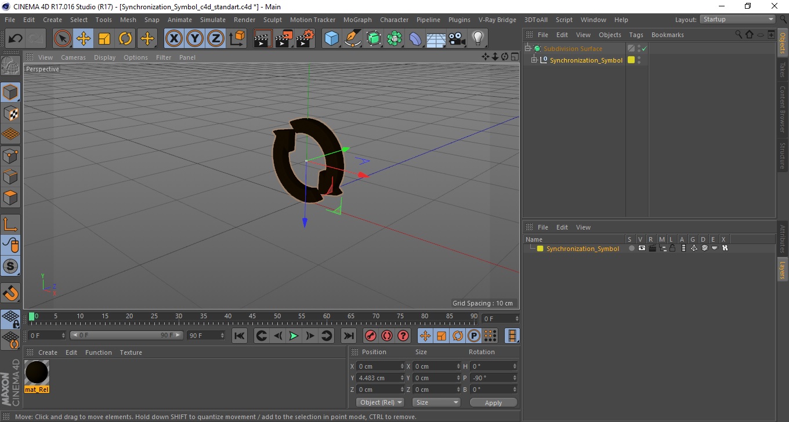Open the Bend deformer icon
The image size is (789, 422).
click(x=415, y=39)
